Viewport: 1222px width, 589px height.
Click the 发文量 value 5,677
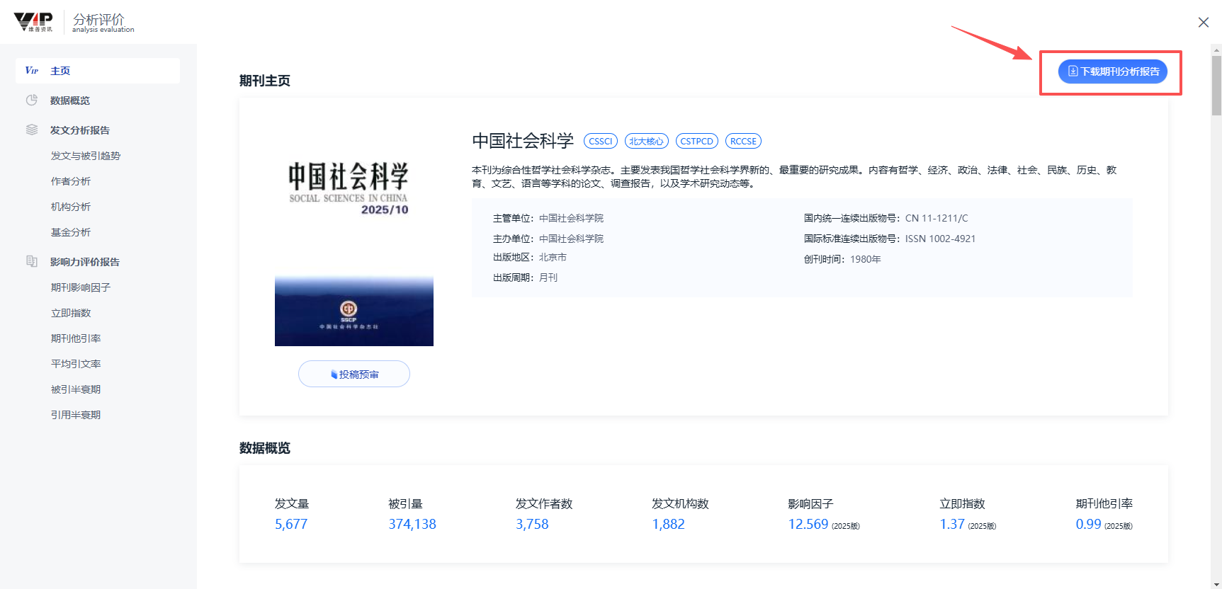[x=291, y=524]
